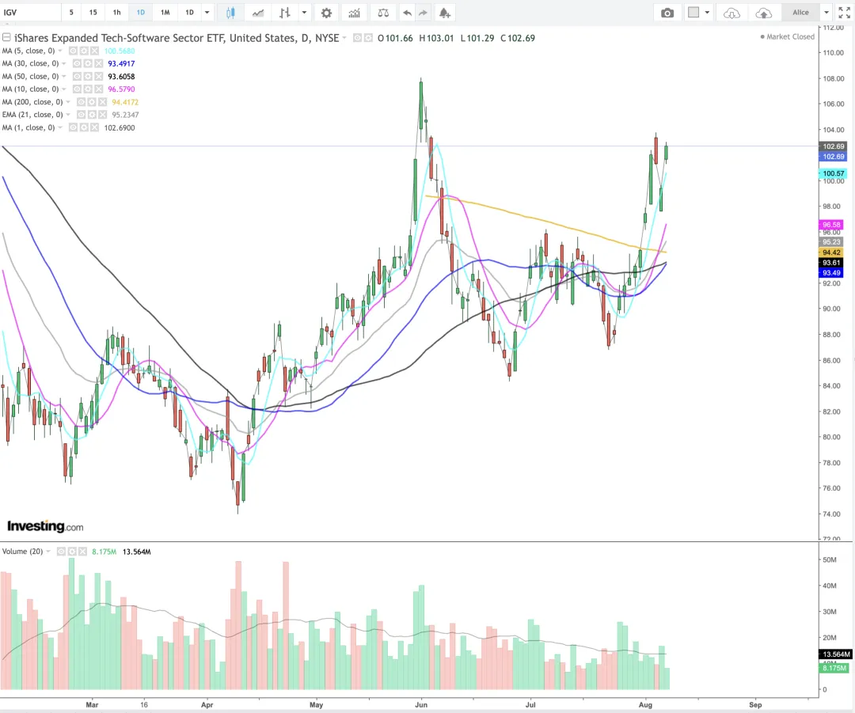Toggle visibility eye for EMA (21, close, 0)
The height and width of the screenshot is (713, 855).
click(x=81, y=115)
